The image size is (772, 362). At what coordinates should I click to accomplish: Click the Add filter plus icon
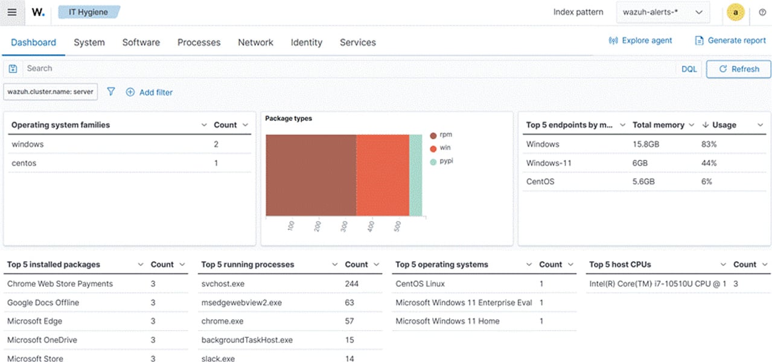coord(130,92)
